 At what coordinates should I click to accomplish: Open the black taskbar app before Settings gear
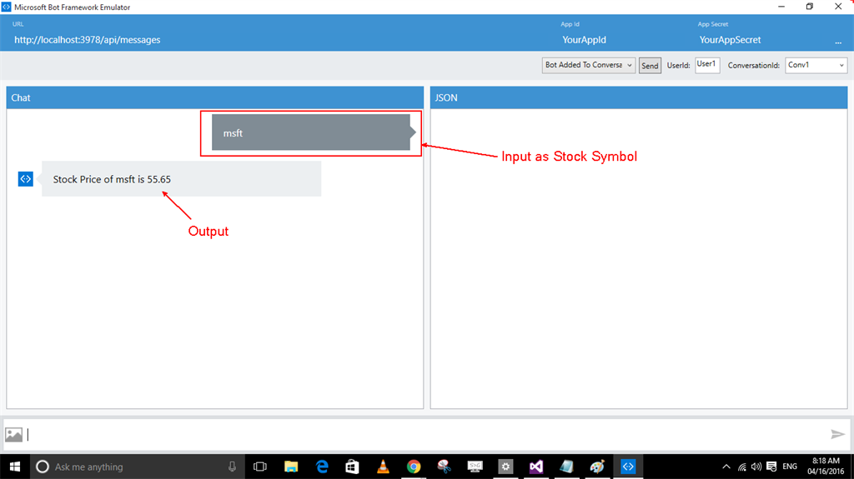[475, 467]
